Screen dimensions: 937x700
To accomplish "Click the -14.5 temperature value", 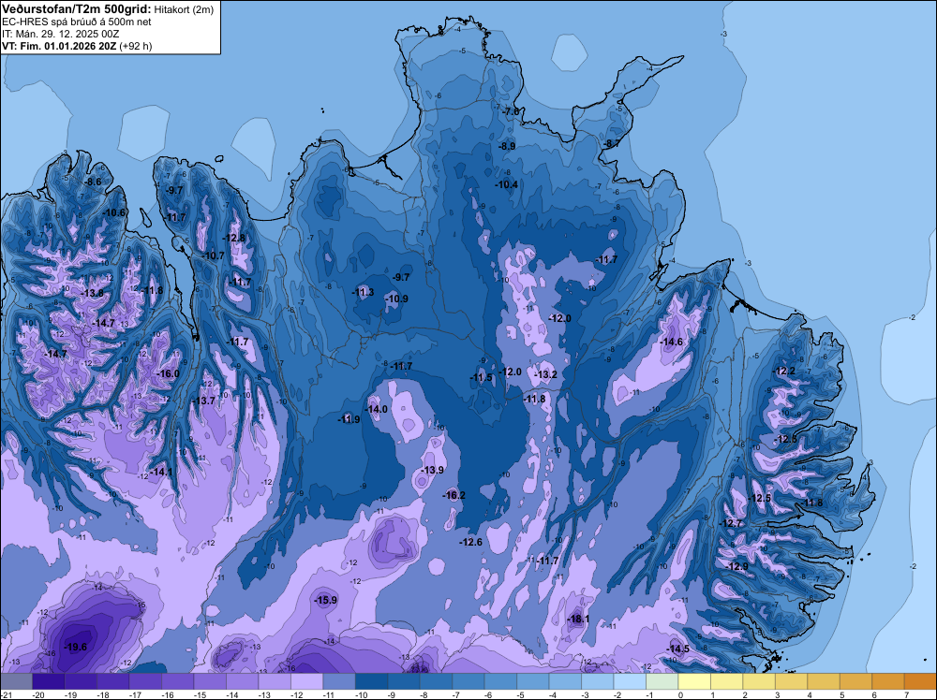I will tap(677, 649).
